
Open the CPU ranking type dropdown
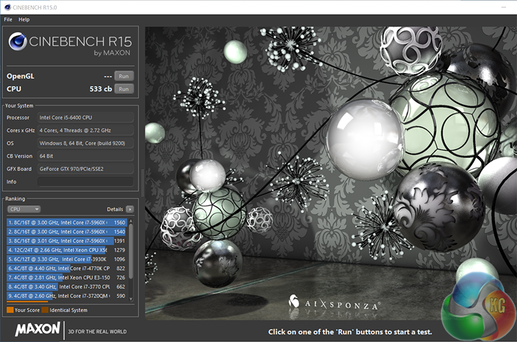[24, 209]
